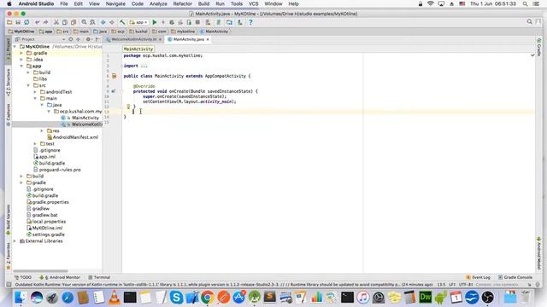Click the Project Structure toolbar icon
Image resolution: width=547 pixels, height=307 pixels.
click(229, 22)
